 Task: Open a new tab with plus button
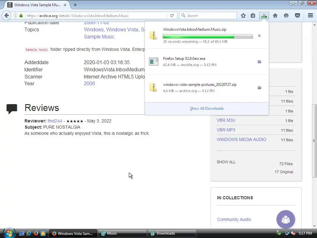[75, 5]
